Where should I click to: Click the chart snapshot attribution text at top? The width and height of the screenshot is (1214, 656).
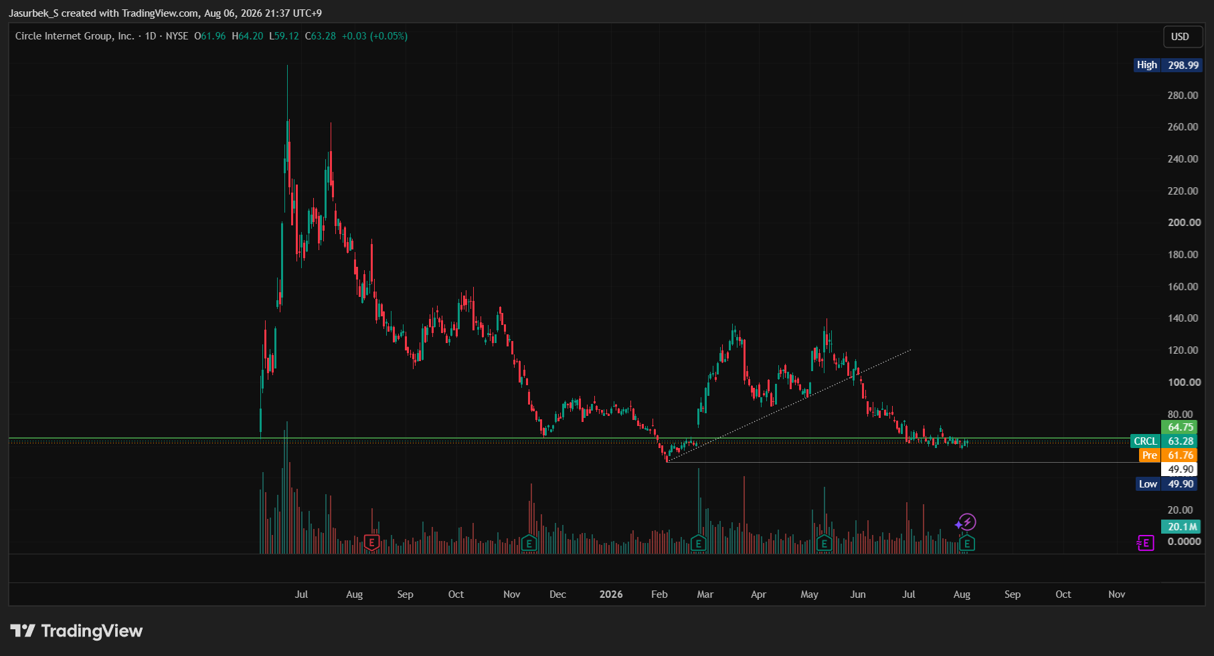pos(165,13)
